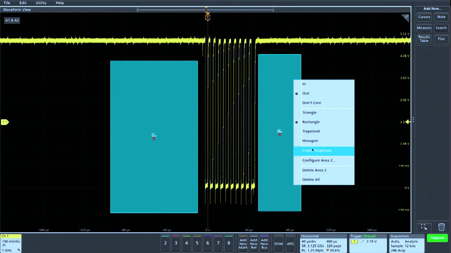Viewport: 451px width, 253px height.
Task: Click the orange trigger position T marker
Action: click(x=208, y=17)
